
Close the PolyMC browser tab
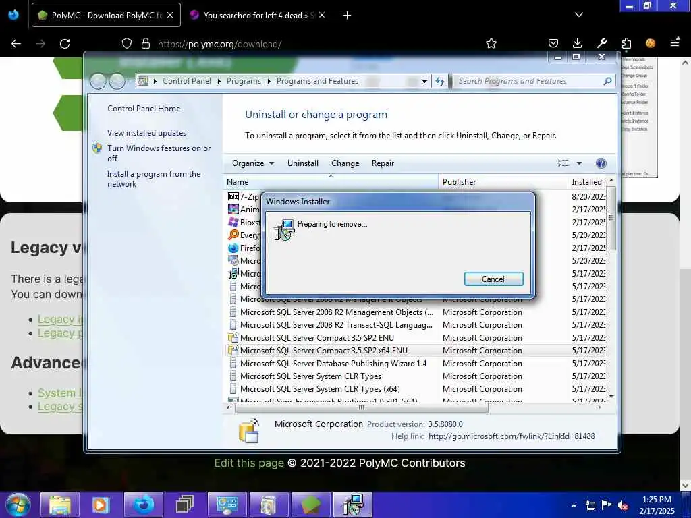[170, 15]
